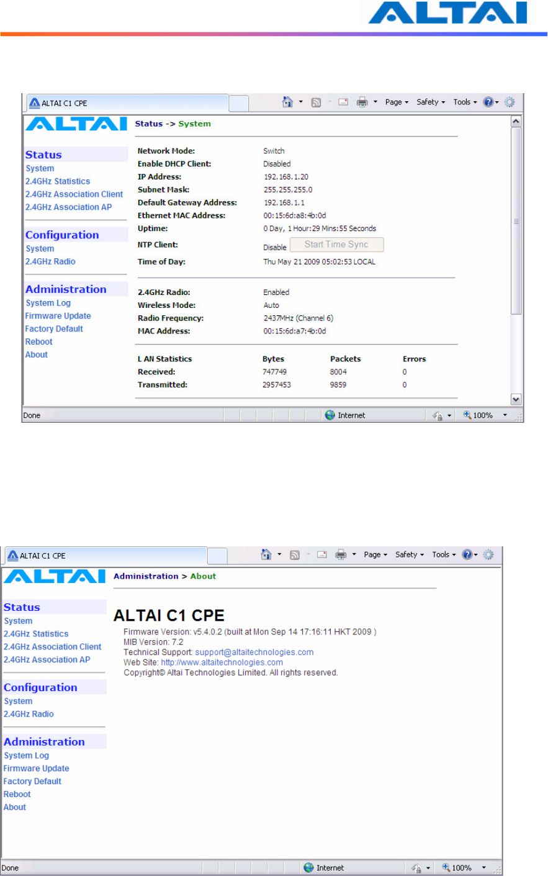Open Print dropdown arrow in upper toolbar

point(375,102)
